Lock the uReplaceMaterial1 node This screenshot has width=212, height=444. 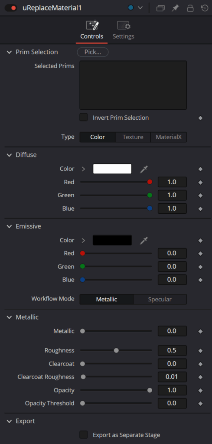coord(190,8)
